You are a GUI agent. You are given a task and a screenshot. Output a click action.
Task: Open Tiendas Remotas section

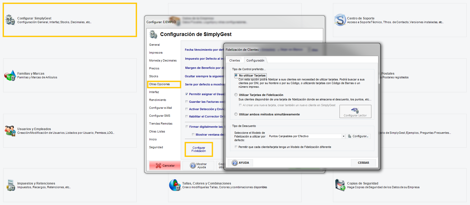click(161, 124)
